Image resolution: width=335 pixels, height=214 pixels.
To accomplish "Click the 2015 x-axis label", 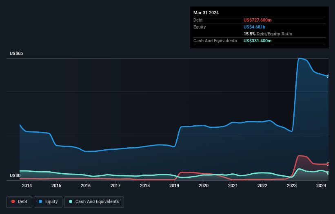I will (x=56, y=186).
